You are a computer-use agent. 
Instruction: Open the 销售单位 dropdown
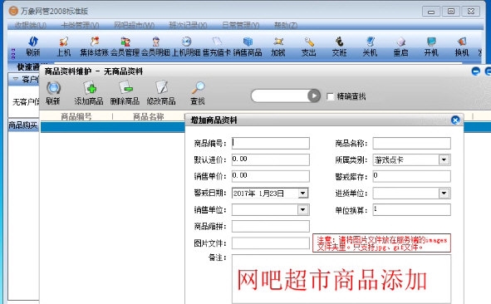tap(302, 210)
